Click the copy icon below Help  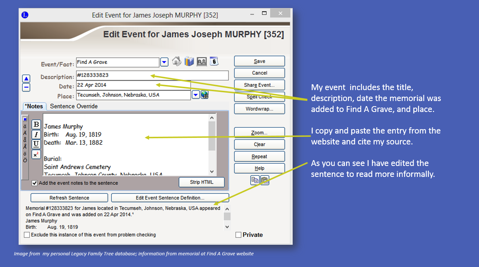[255, 180]
